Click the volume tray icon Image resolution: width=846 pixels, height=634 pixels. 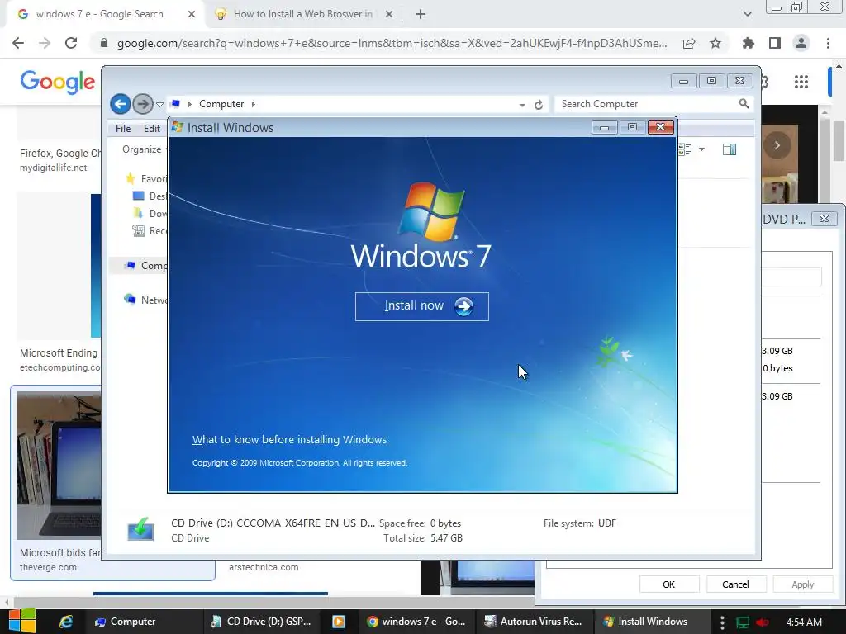pos(763,622)
